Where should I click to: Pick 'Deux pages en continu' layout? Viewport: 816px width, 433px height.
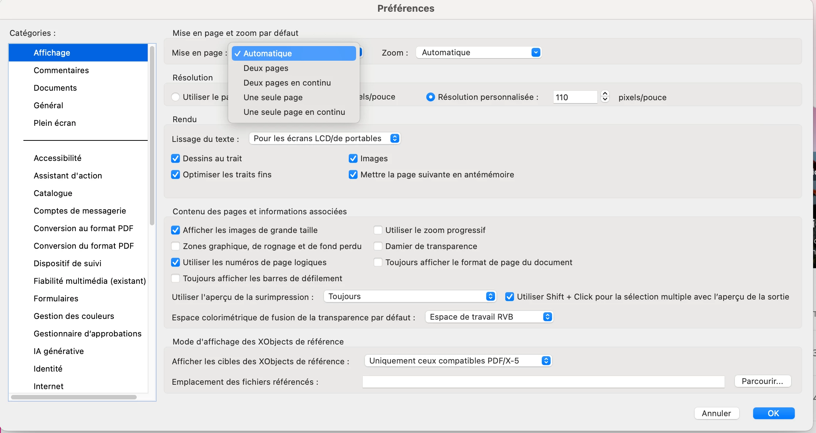click(x=287, y=83)
